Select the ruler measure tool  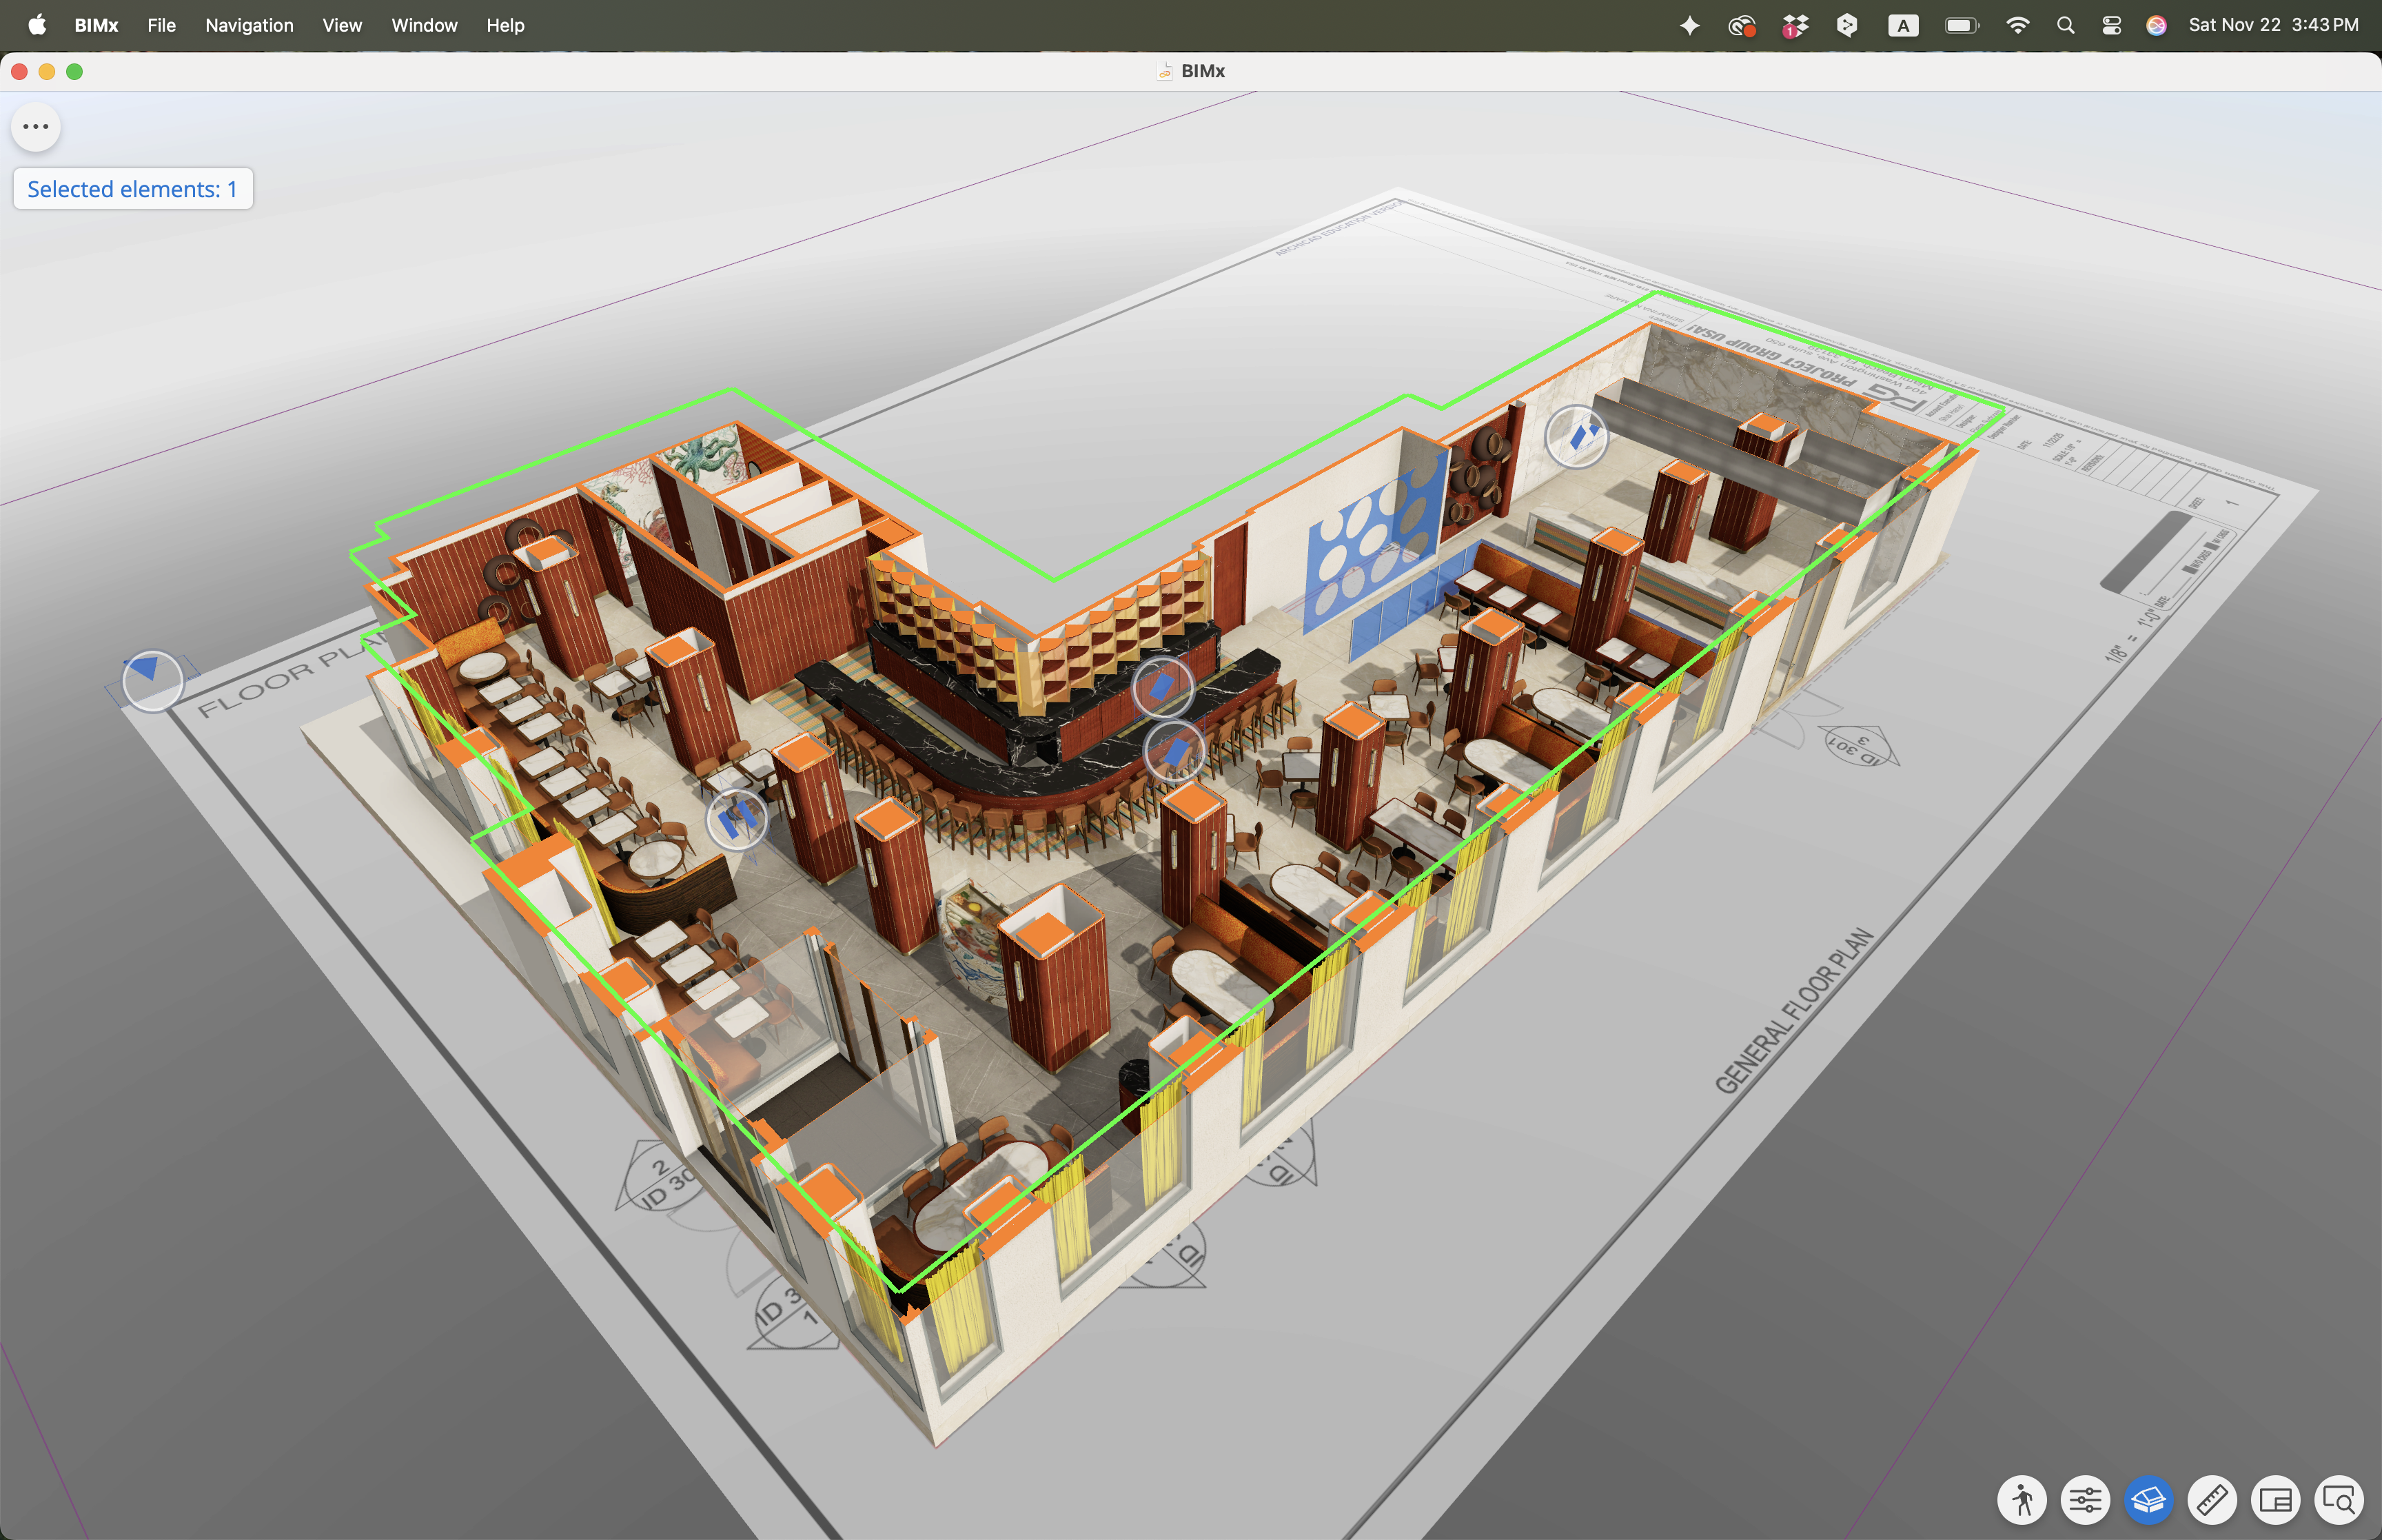[x=2212, y=1500]
